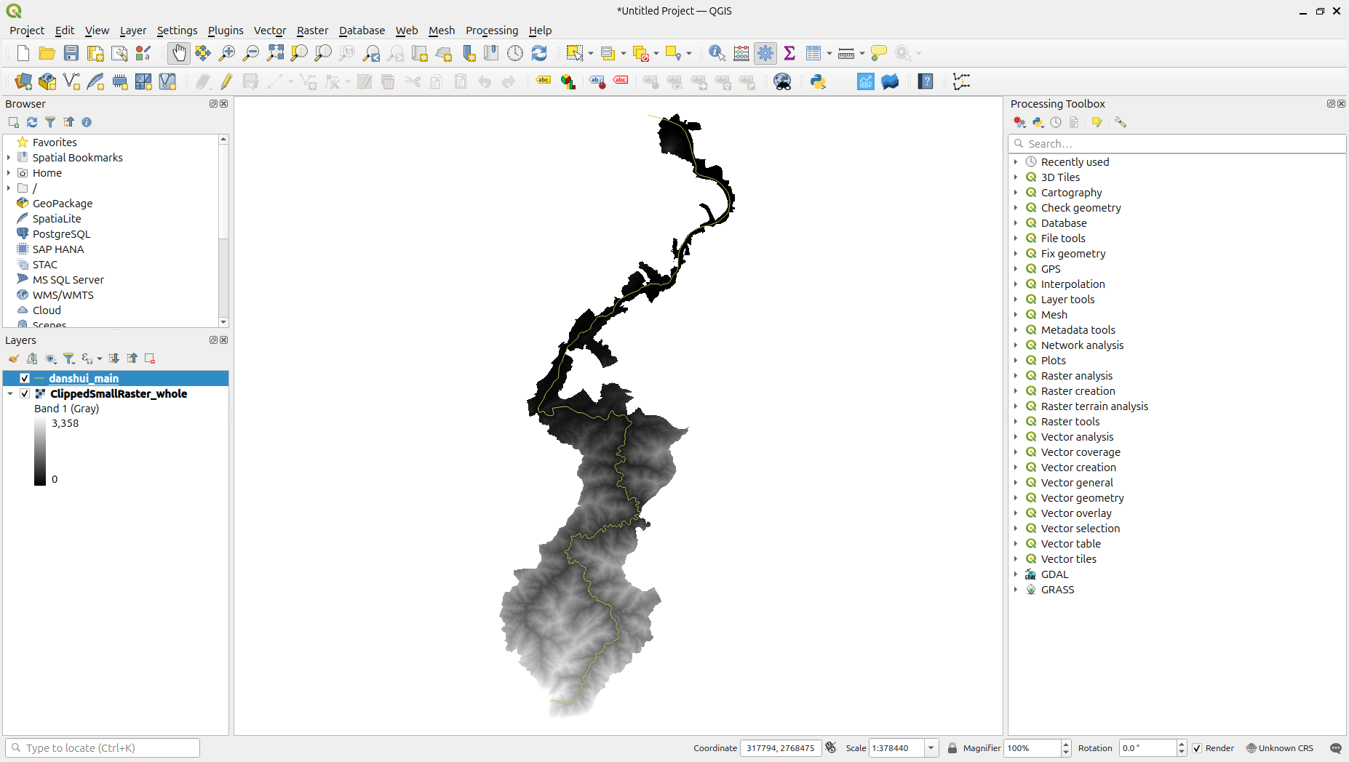Toggle the Render checkbox
Image resolution: width=1349 pixels, height=762 pixels.
pyautogui.click(x=1197, y=748)
